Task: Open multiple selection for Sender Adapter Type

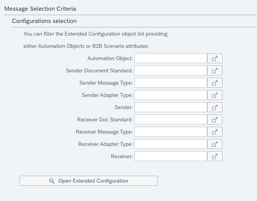Action: pyautogui.click(x=215, y=95)
